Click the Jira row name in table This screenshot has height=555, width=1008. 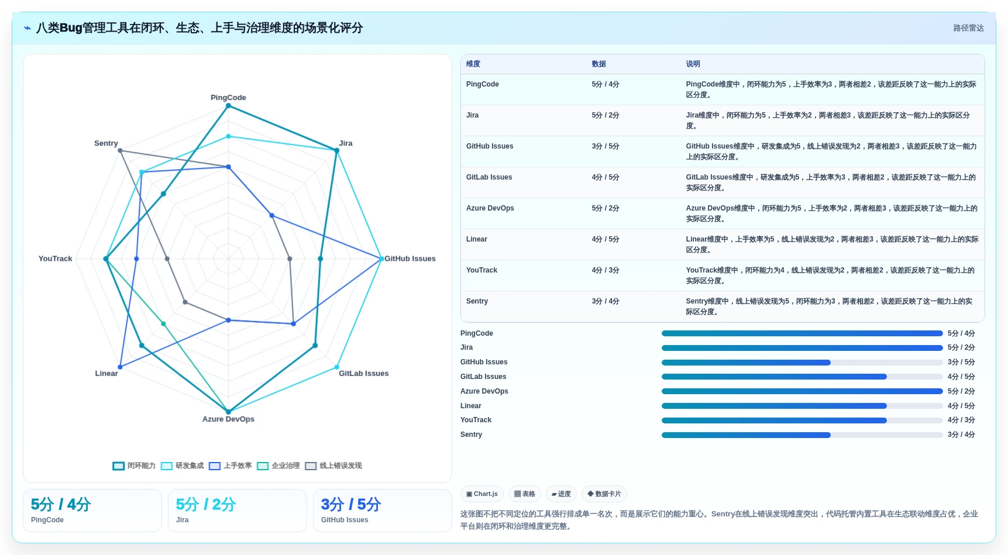coord(472,115)
